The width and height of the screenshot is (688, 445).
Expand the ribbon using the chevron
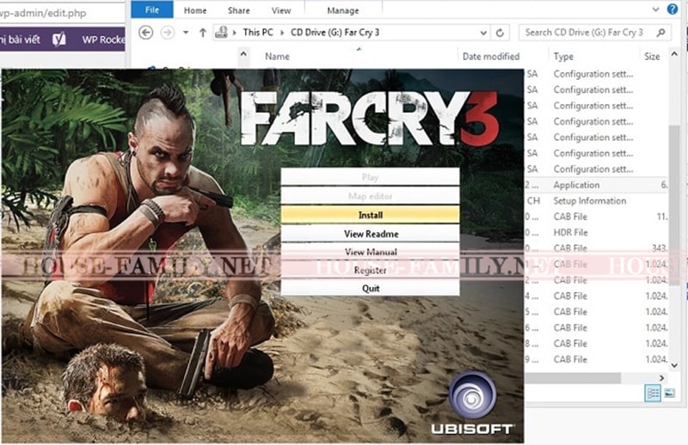click(x=656, y=9)
